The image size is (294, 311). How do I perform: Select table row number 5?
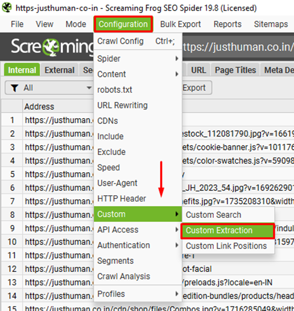pyautogui.click(x=147, y=174)
